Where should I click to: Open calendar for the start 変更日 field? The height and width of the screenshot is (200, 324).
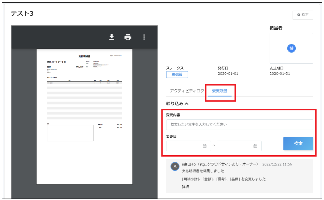205,146
